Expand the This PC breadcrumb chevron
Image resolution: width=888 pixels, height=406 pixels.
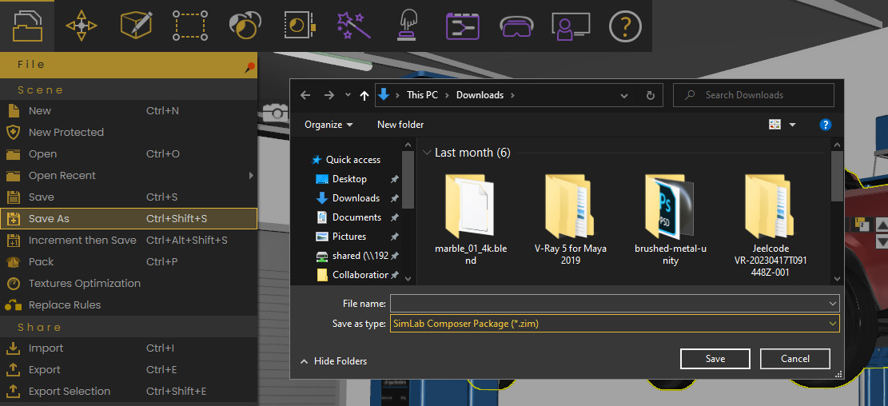[446, 95]
